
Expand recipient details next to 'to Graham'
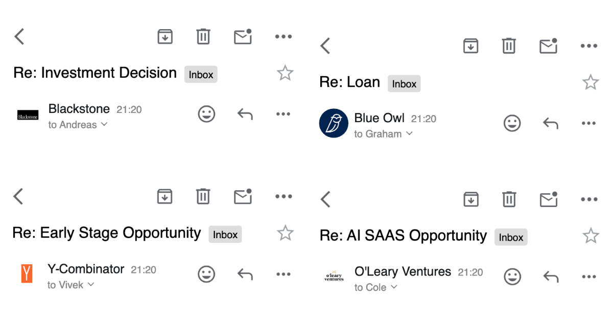(409, 134)
